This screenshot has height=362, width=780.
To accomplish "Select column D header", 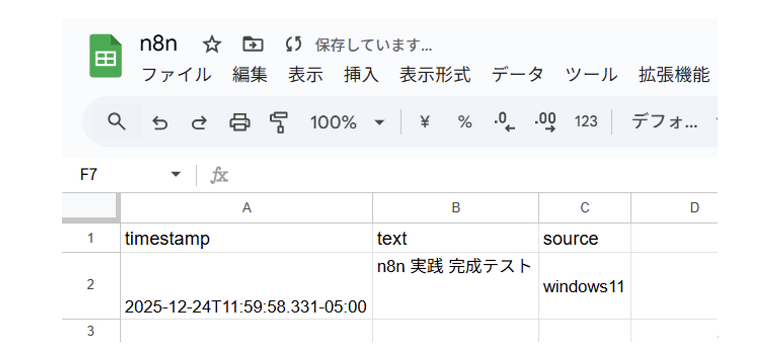I will click(675, 208).
